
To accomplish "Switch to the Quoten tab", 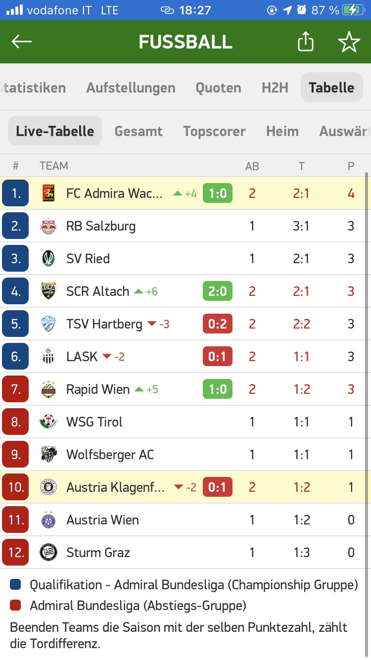I will [x=218, y=88].
